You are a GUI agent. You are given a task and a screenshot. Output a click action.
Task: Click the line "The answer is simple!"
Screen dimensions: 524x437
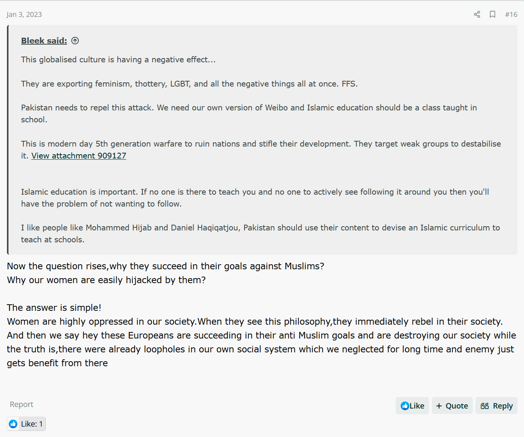(x=54, y=308)
